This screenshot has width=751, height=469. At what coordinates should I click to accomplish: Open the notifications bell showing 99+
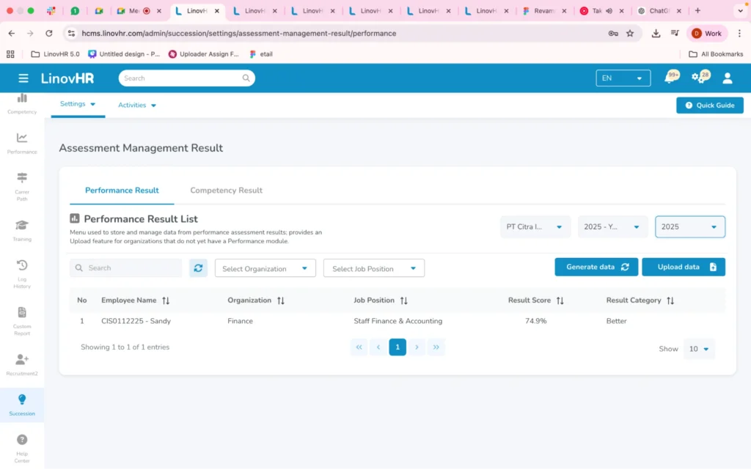[670, 76]
